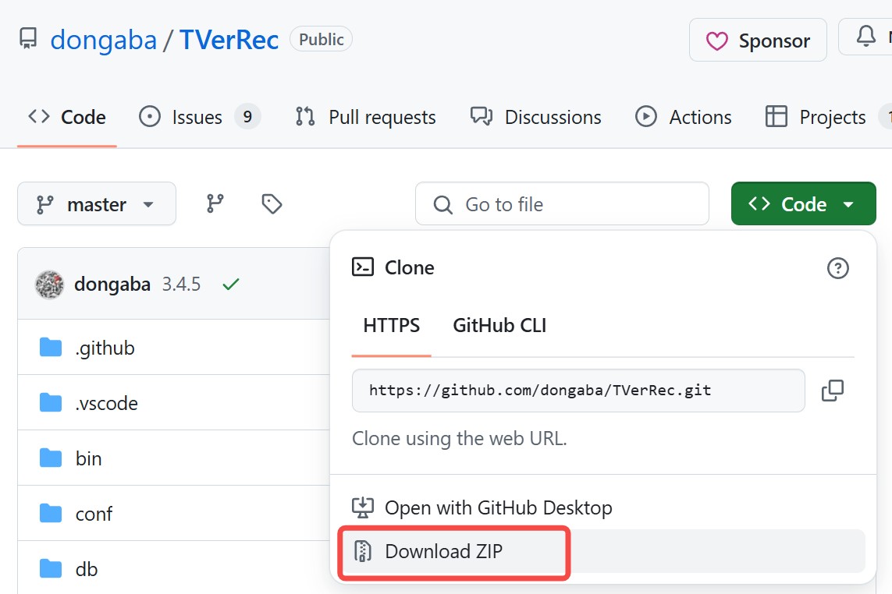Click the Clone help question mark icon
Image resolution: width=892 pixels, height=594 pixels.
tap(837, 267)
